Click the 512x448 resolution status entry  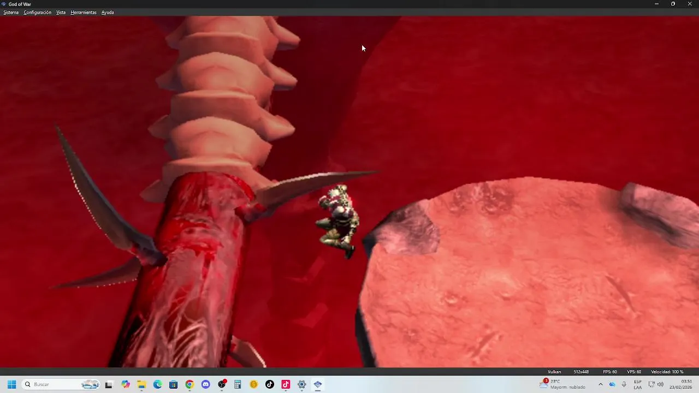click(x=581, y=372)
